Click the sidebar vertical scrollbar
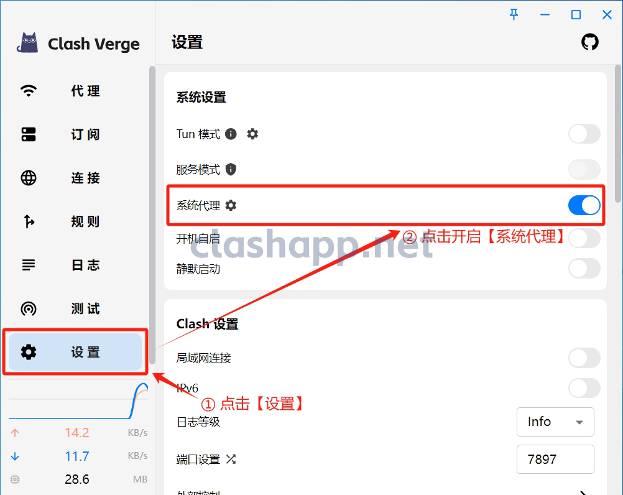Screen dimensions: 623x495 pyautogui.click(x=152, y=215)
